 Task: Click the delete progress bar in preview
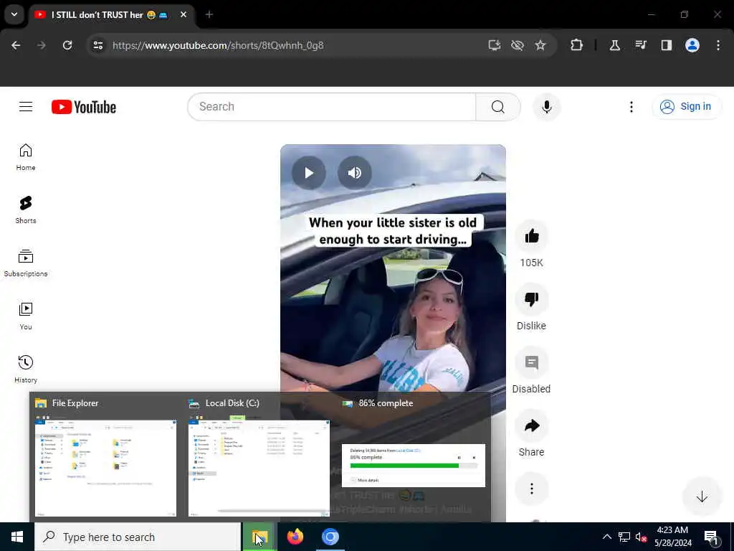point(414,466)
